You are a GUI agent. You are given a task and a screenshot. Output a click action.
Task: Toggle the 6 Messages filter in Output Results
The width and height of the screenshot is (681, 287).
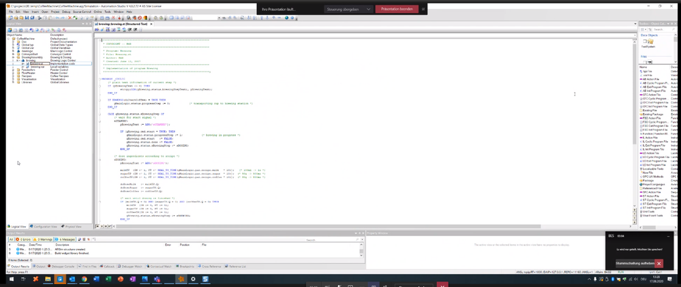click(65, 239)
